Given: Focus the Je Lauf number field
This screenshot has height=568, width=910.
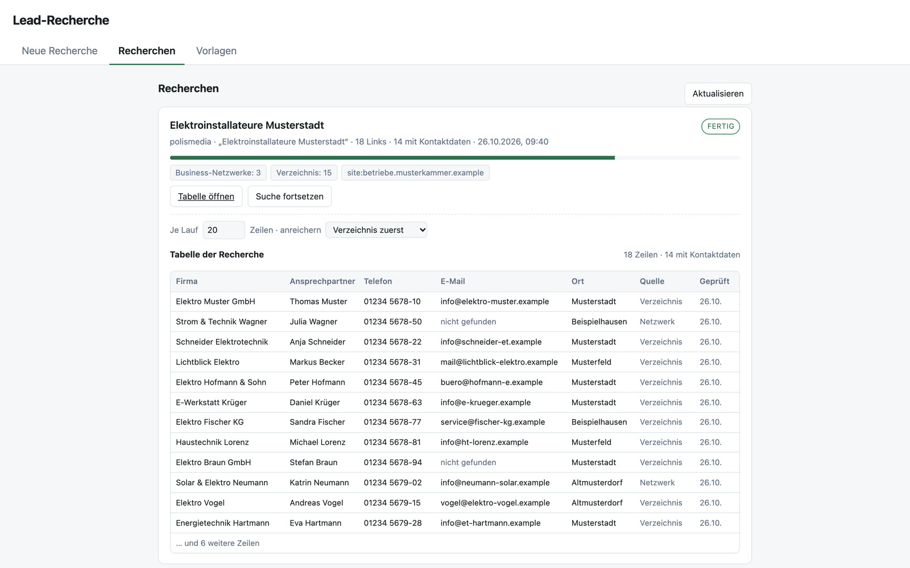Looking at the screenshot, I should click(224, 230).
